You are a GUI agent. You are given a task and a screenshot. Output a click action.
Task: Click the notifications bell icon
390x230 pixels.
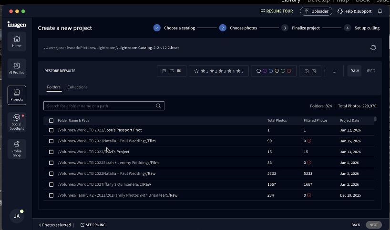click(x=380, y=11)
